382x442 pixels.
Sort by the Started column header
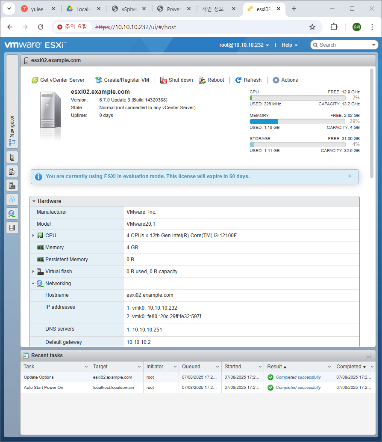pyautogui.click(x=242, y=367)
